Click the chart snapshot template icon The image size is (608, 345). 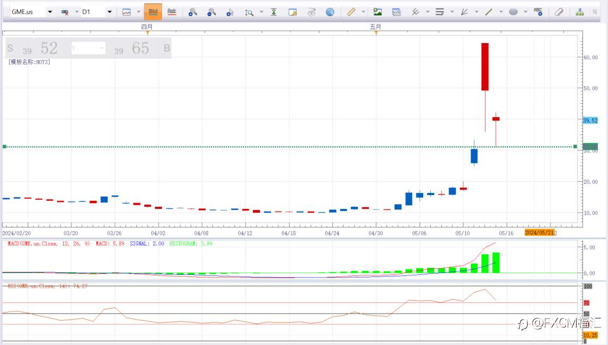396,12
